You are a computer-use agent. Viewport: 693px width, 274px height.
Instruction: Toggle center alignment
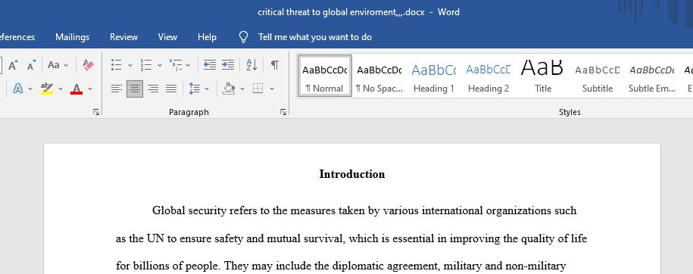point(135,89)
